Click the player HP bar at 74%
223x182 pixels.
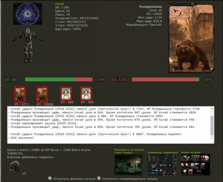[60, 79]
